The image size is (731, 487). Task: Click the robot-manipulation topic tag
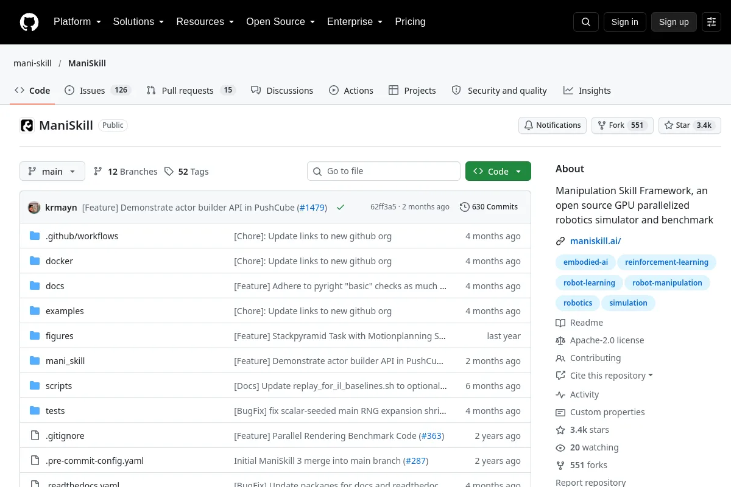point(667,282)
